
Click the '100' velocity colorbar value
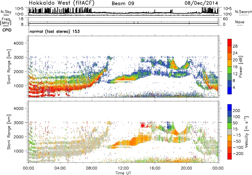(x=237, y=117)
